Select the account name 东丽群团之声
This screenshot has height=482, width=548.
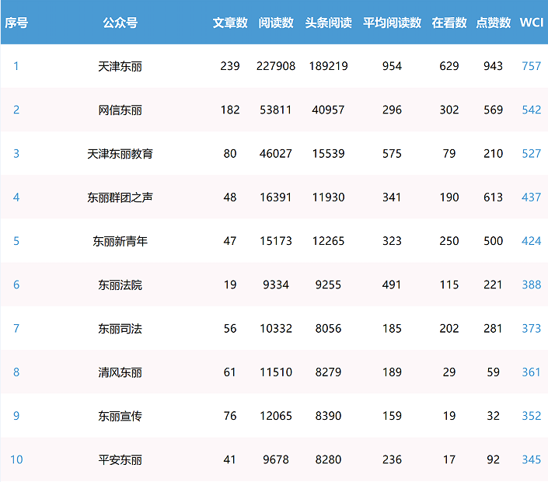point(120,197)
